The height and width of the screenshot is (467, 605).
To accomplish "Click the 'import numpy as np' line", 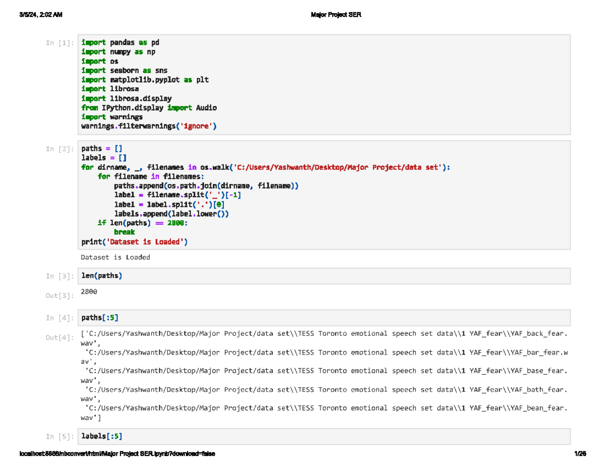I will [x=118, y=52].
